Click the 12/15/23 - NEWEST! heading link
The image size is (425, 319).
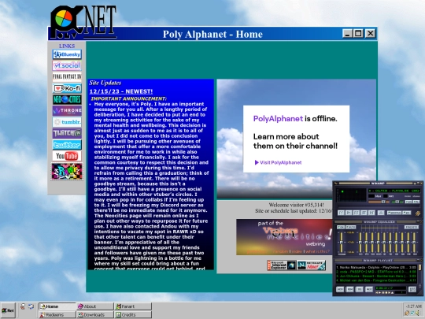[121, 91]
